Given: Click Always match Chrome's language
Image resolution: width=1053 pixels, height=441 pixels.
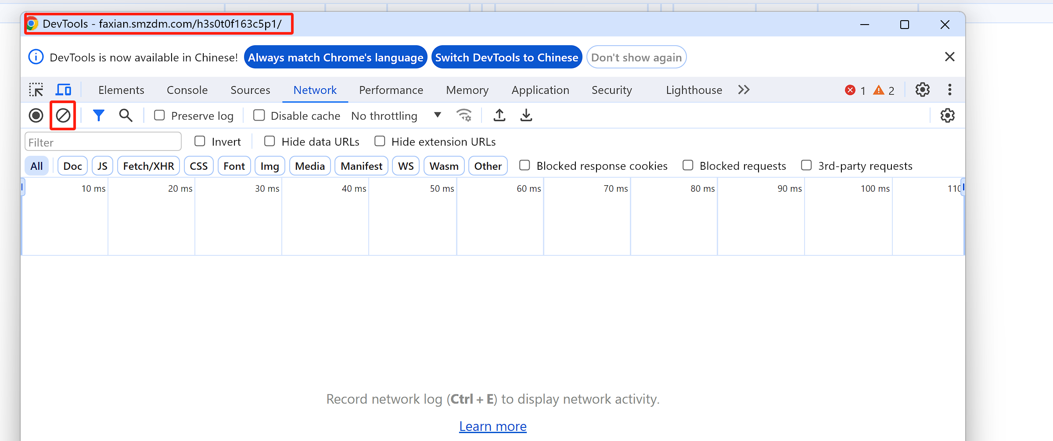Looking at the screenshot, I should 335,57.
